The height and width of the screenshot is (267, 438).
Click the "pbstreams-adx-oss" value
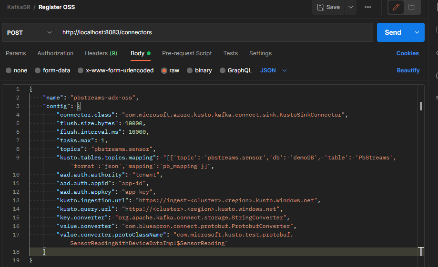point(103,98)
